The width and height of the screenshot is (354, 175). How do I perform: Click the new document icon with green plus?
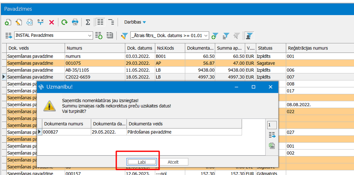[x=7, y=22]
